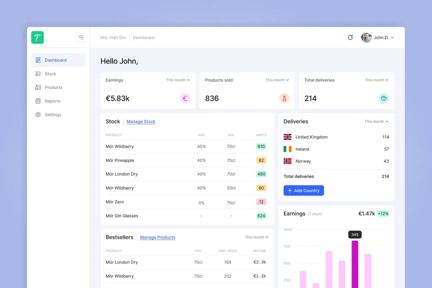Click the United Kingdom flag
Viewport: 432px width, 288px height.
tap(288, 137)
